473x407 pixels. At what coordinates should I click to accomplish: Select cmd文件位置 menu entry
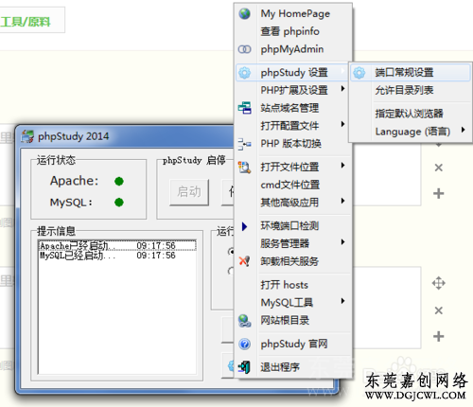(x=294, y=185)
